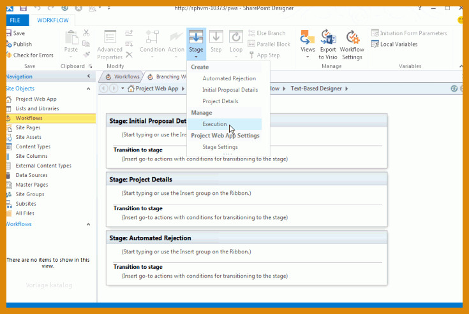
Task: Click the Cut scissors icon
Action: (x=86, y=33)
